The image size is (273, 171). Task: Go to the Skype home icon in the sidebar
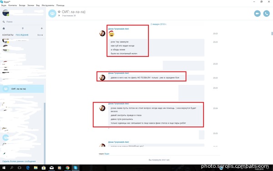pos(4,28)
